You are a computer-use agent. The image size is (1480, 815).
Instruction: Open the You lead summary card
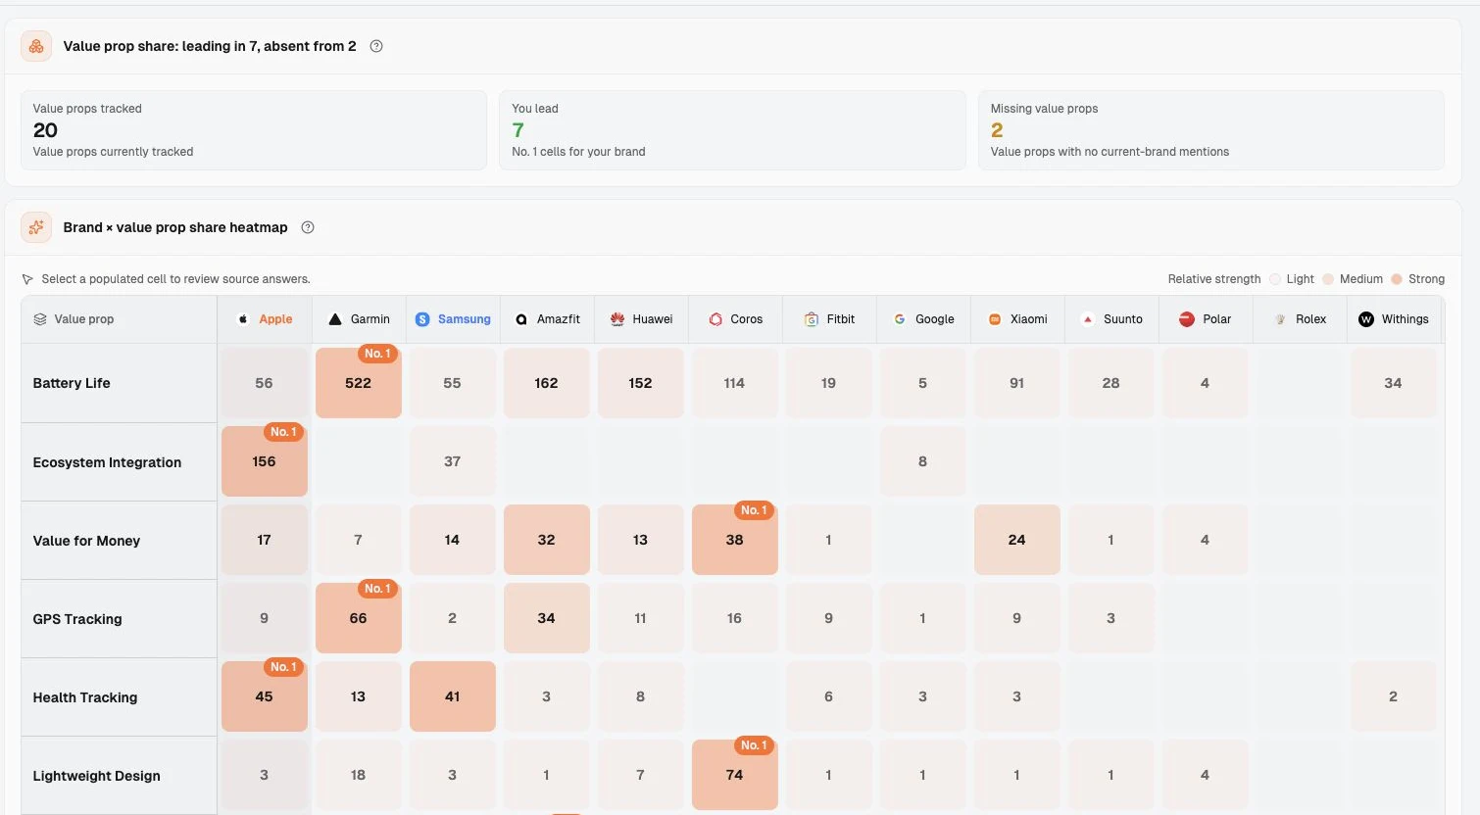732,130
